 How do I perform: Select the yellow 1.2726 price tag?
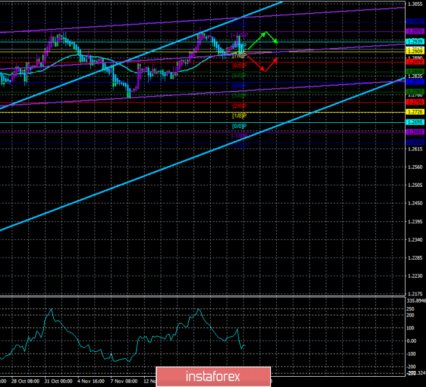[414, 112]
